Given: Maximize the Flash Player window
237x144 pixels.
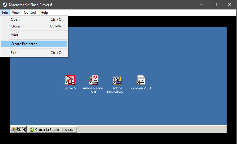Looking at the screenshot, I should coord(215,5).
